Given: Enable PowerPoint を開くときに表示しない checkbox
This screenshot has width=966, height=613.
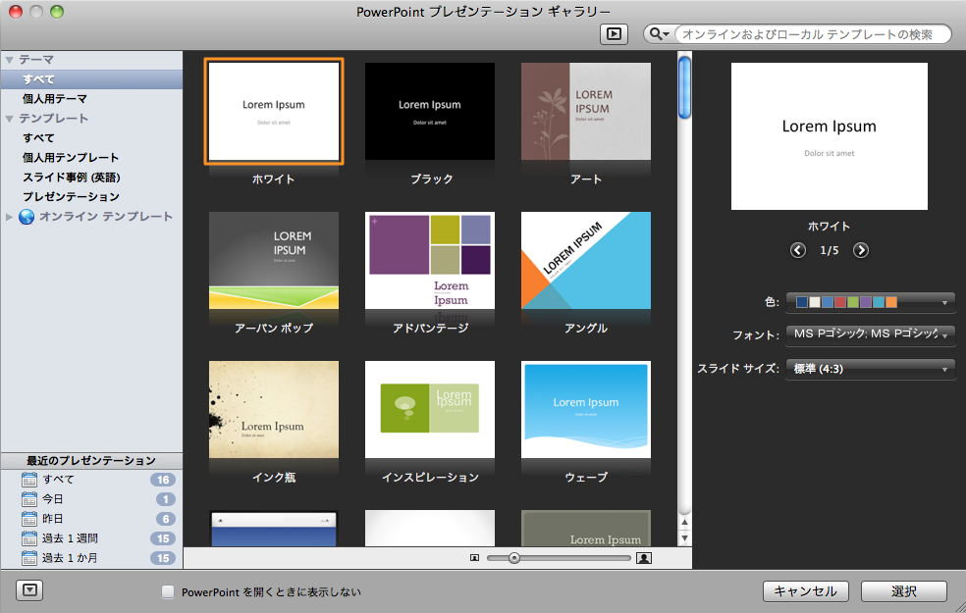Looking at the screenshot, I should pyautogui.click(x=168, y=592).
